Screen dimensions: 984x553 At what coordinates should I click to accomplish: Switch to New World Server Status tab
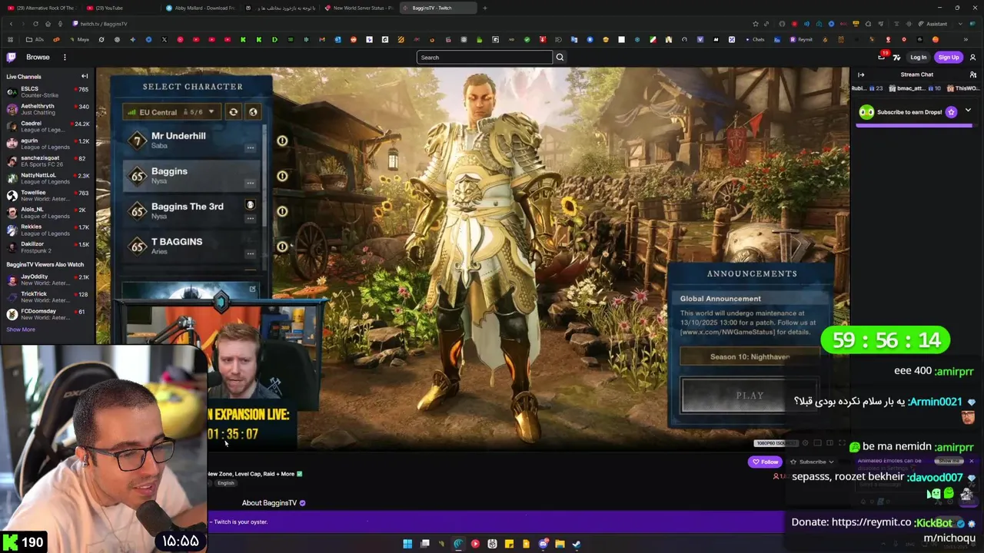click(358, 8)
